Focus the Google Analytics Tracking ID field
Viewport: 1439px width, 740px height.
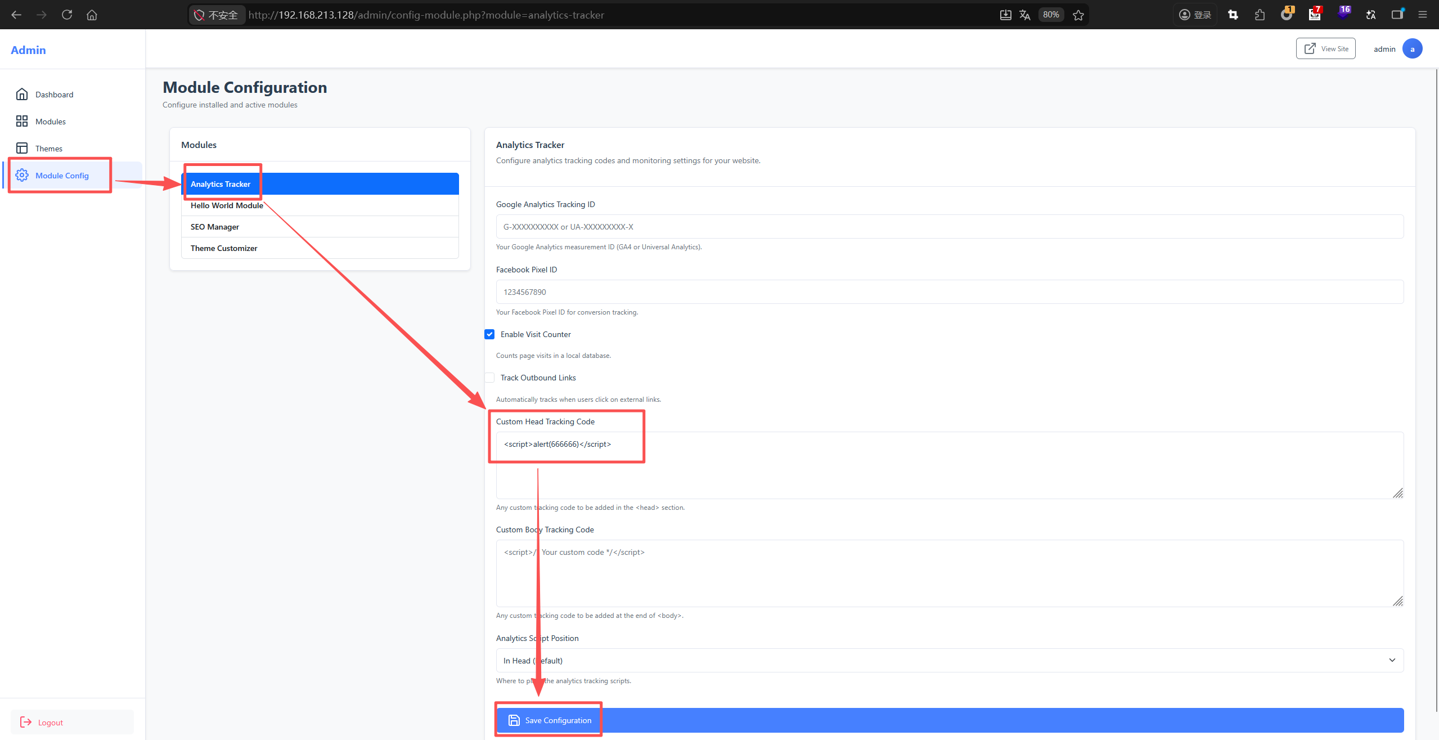point(950,227)
